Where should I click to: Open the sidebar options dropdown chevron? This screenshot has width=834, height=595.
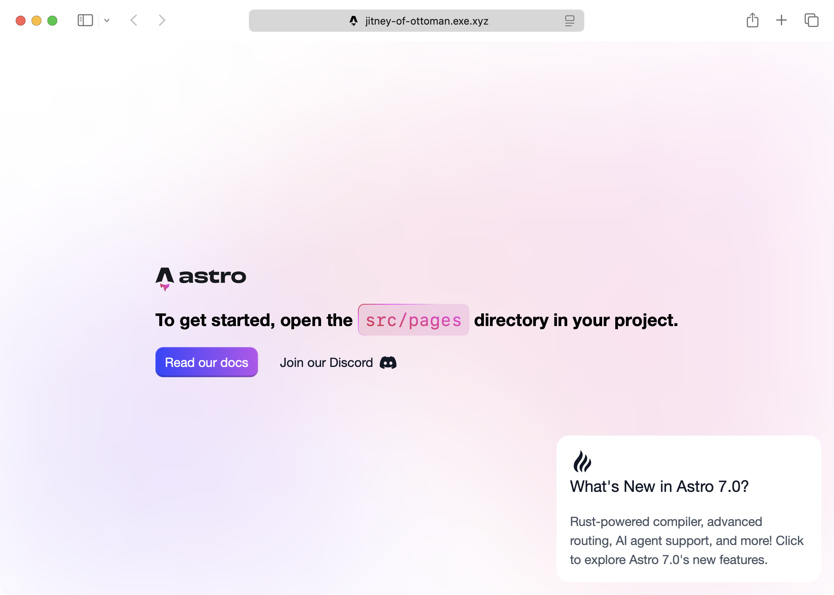tap(107, 20)
